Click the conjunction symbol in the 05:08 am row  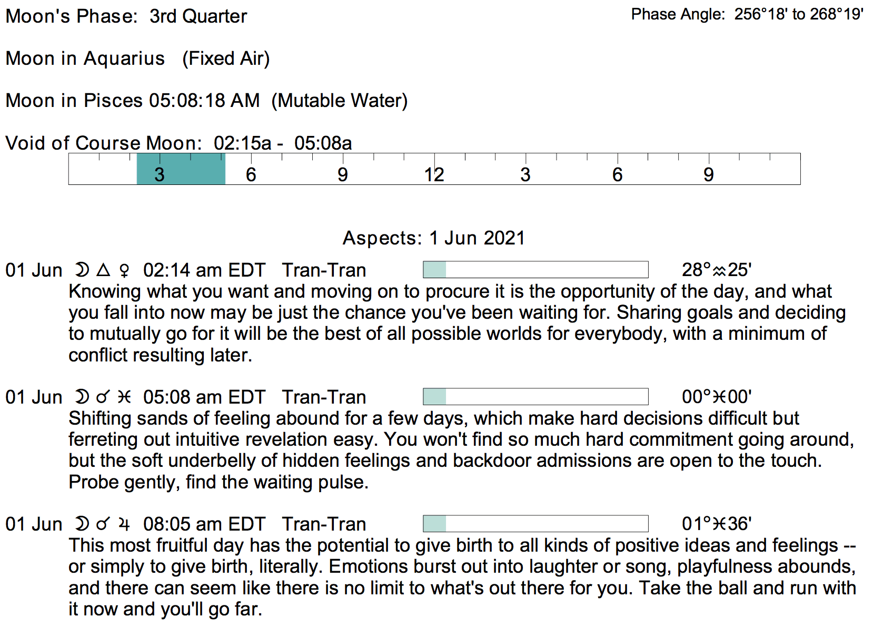[x=103, y=397]
